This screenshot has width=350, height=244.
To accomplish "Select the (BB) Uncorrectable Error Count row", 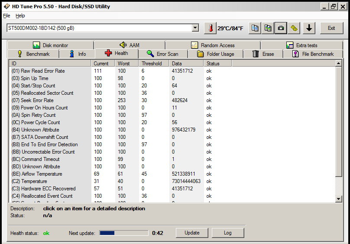I will click(172, 152).
